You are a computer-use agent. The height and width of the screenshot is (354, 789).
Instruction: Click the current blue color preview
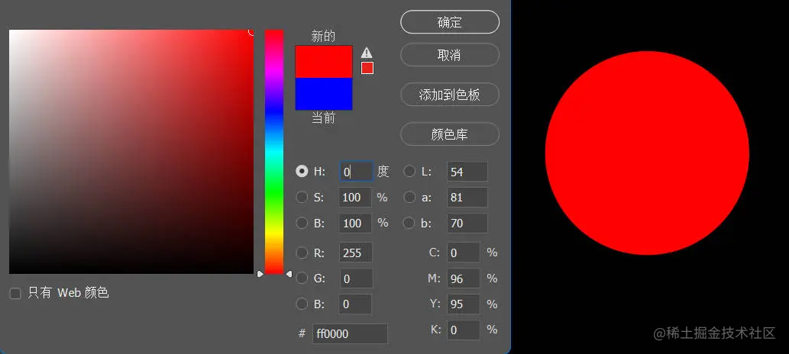pyautogui.click(x=324, y=94)
